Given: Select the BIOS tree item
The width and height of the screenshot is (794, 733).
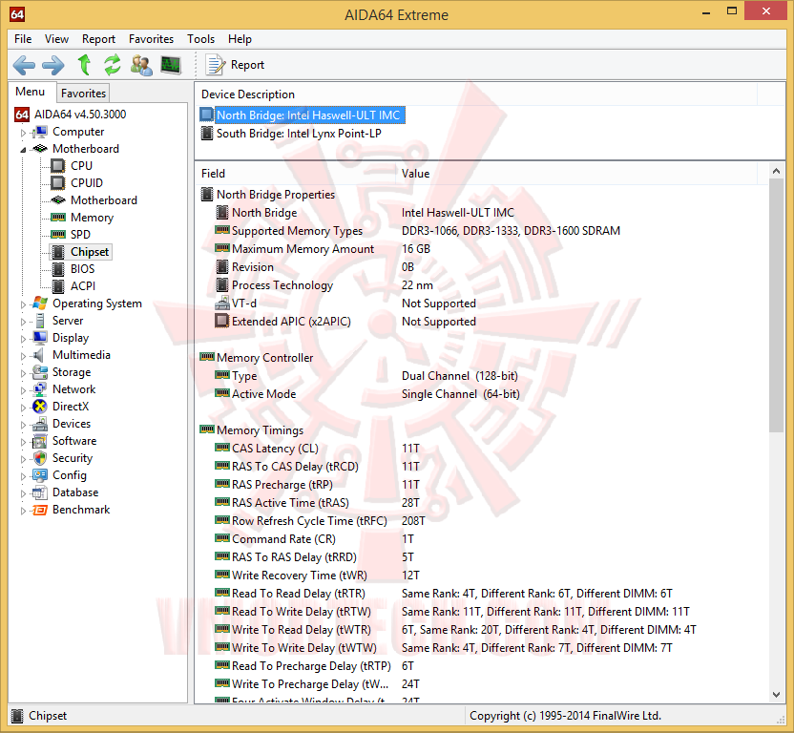Looking at the screenshot, I should tap(82, 269).
